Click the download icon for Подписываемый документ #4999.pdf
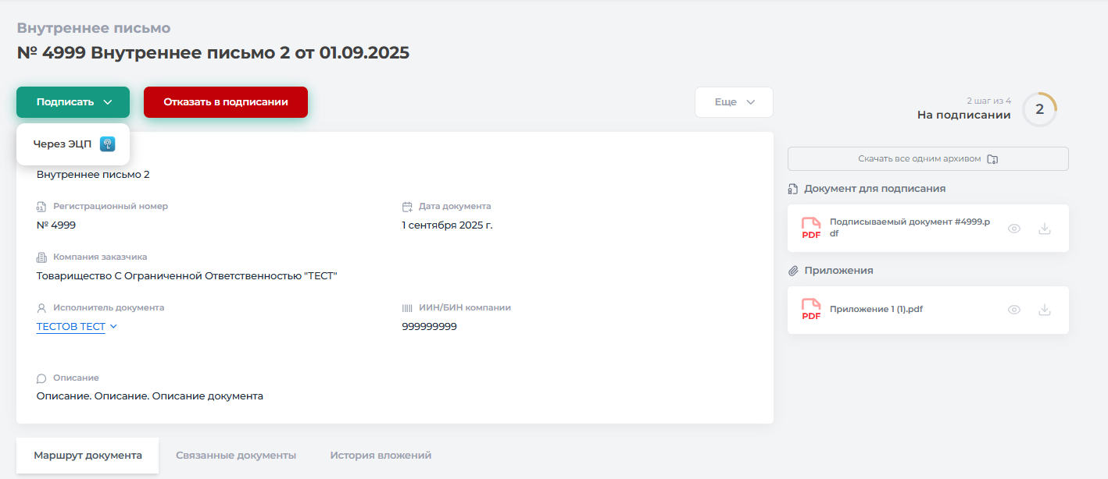The height and width of the screenshot is (479, 1108). point(1044,229)
